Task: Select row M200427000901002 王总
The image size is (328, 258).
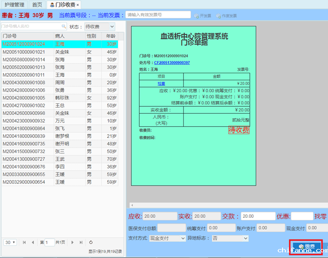Action: tap(60, 105)
